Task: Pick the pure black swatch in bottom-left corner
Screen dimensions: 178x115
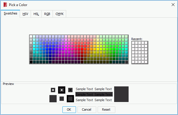Action: coord(31,62)
